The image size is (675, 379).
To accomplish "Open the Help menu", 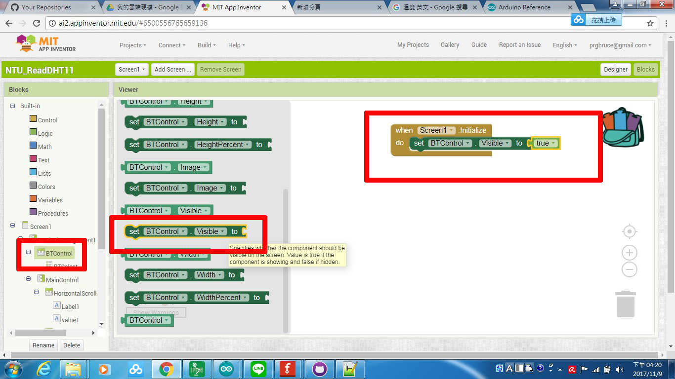I will [x=237, y=45].
